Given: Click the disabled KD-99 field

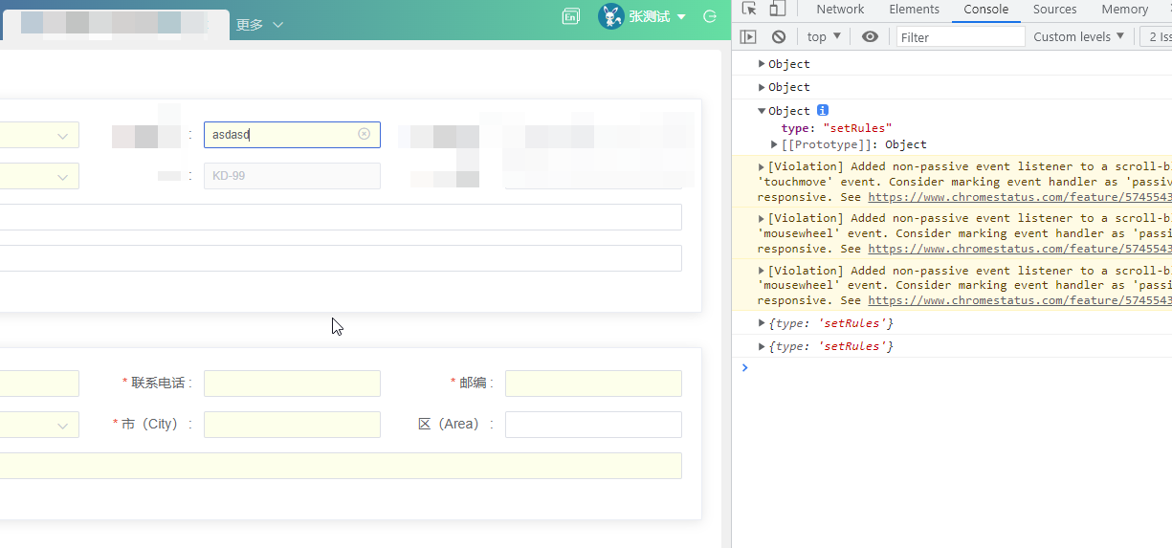Looking at the screenshot, I should click(x=292, y=176).
